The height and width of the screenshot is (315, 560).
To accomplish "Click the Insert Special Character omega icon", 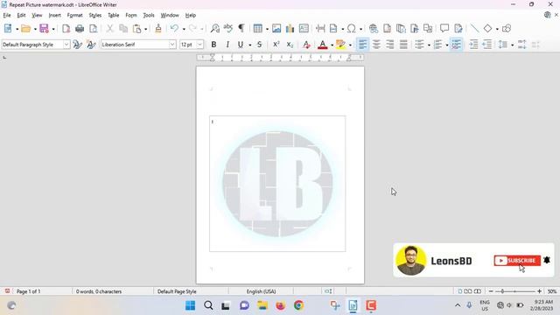I will (352, 29).
